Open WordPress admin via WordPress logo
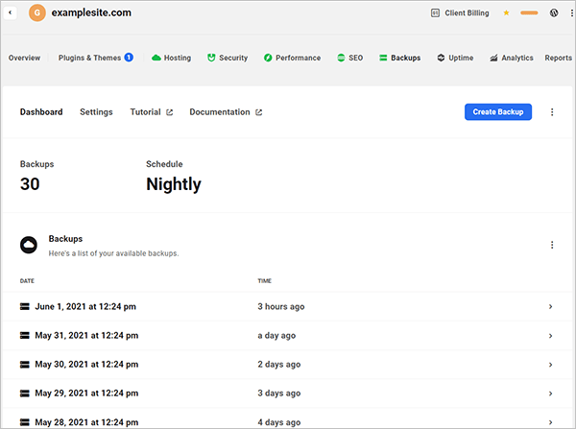Screen dimensions: 576x429 tap(554, 13)
